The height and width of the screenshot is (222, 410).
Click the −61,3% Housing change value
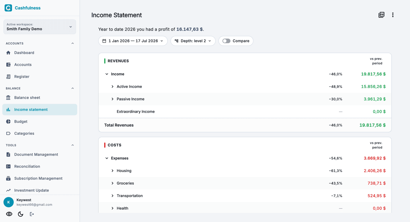click(x=335, y=171)
